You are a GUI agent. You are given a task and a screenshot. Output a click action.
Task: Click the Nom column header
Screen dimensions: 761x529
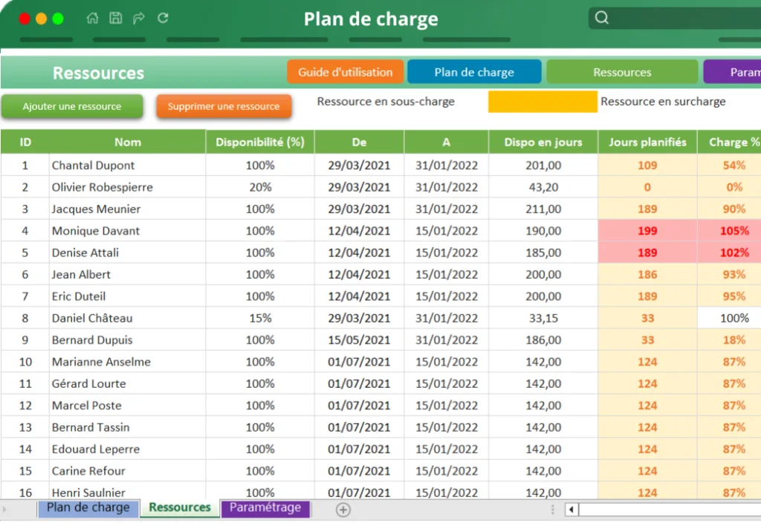[128, 142]
